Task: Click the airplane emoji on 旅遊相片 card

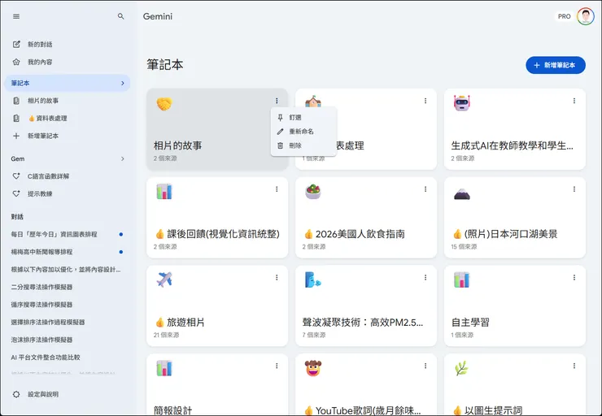Action: click(x=164, y=279)
